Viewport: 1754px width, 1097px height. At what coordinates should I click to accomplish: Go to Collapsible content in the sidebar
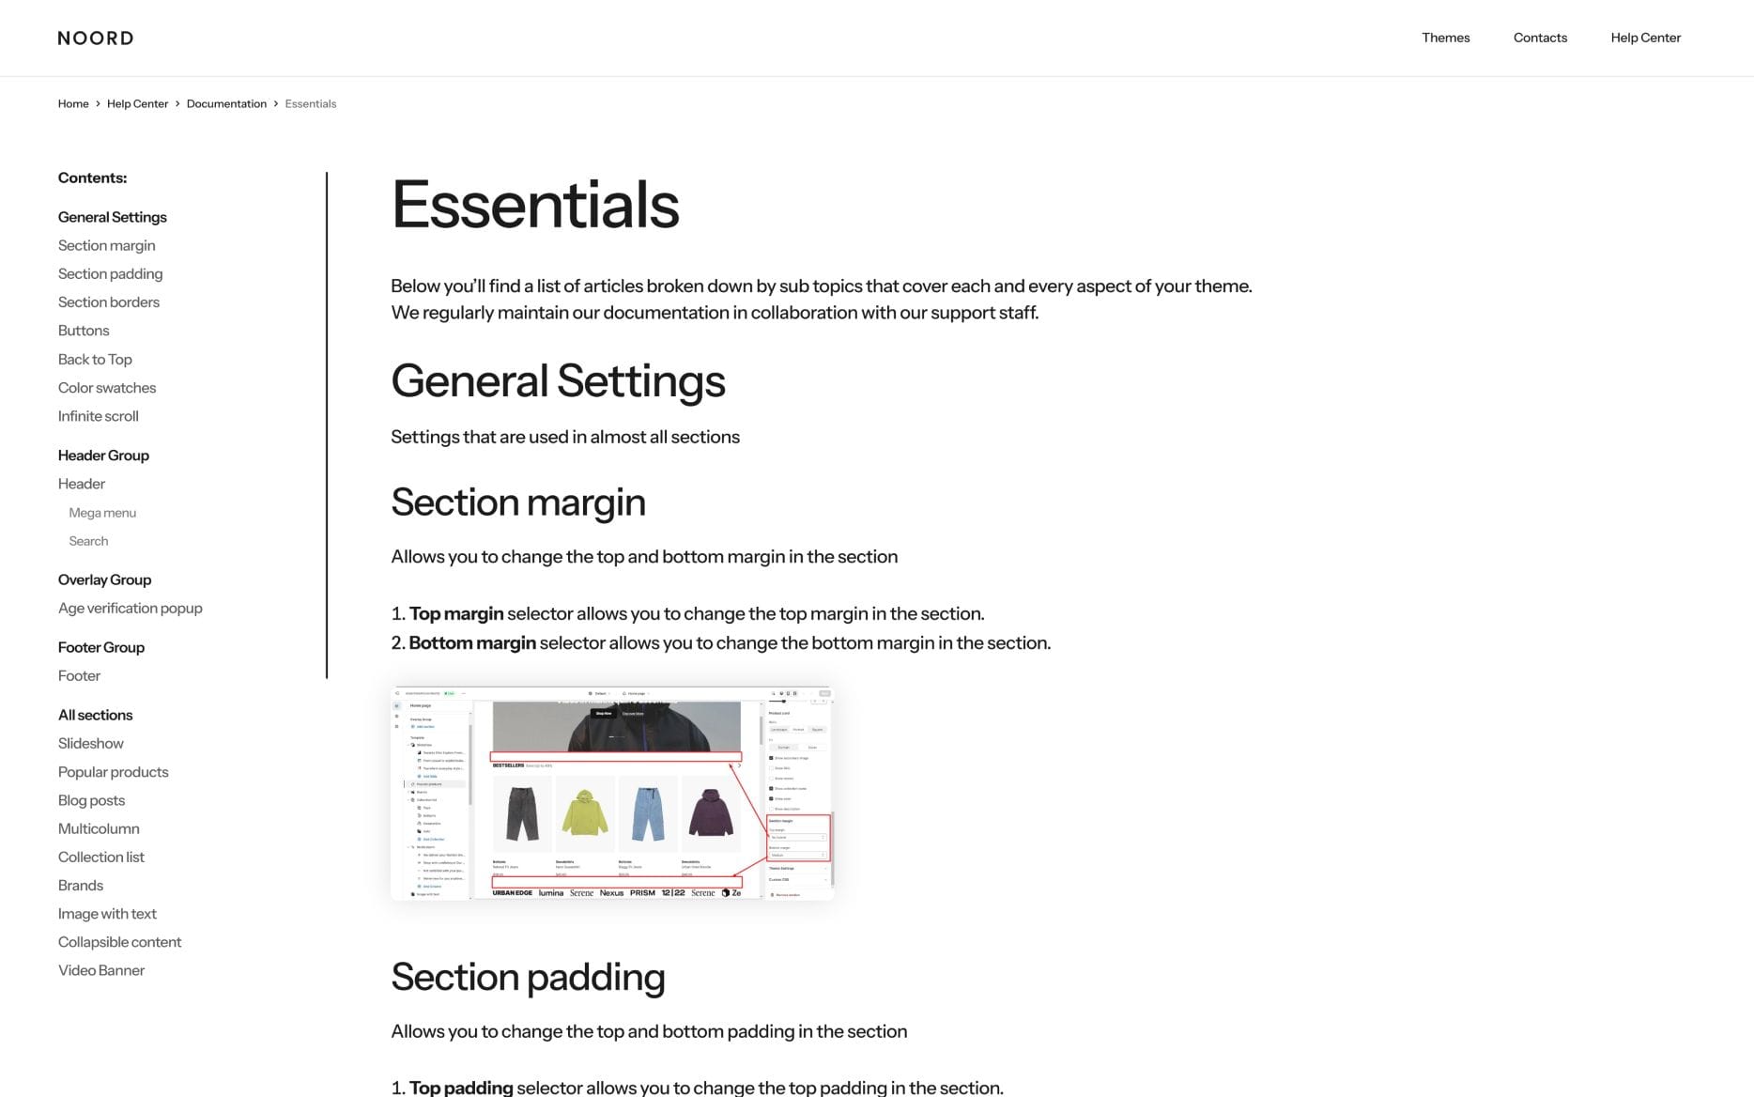coord(120,942)
